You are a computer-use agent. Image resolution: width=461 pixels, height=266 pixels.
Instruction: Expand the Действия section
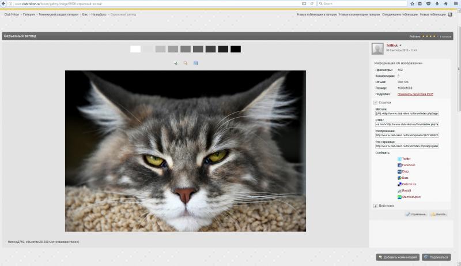pos(375,206)
